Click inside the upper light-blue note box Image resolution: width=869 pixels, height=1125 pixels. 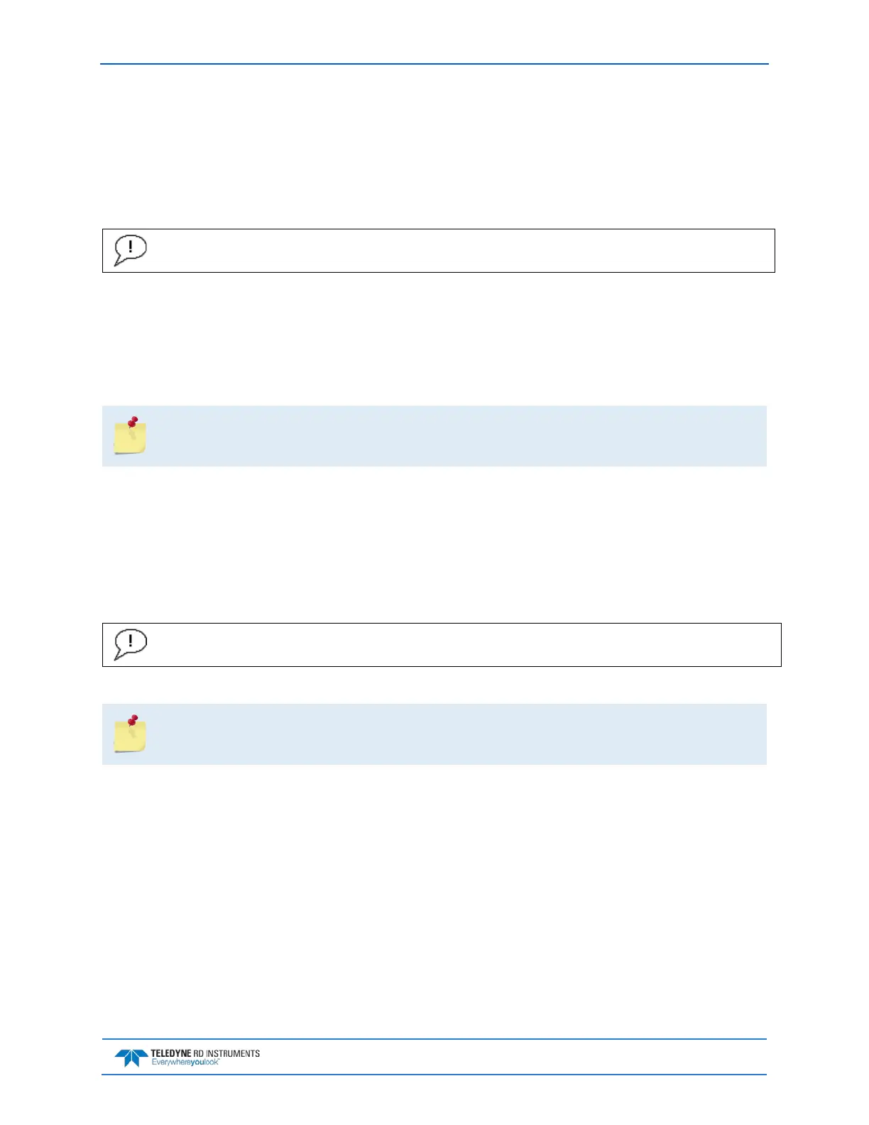(454, 436)
